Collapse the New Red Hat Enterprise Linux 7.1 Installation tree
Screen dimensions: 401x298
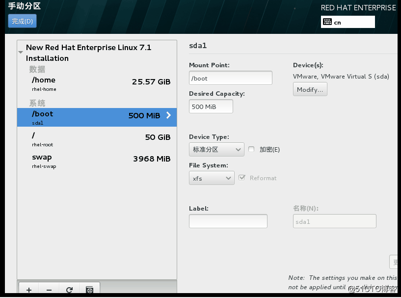click(21, 52)
